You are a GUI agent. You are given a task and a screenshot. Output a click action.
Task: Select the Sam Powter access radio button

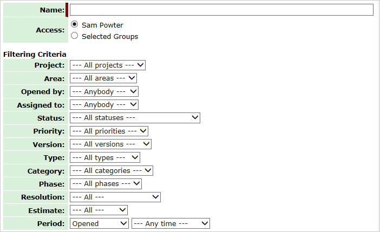pos(74,24)
